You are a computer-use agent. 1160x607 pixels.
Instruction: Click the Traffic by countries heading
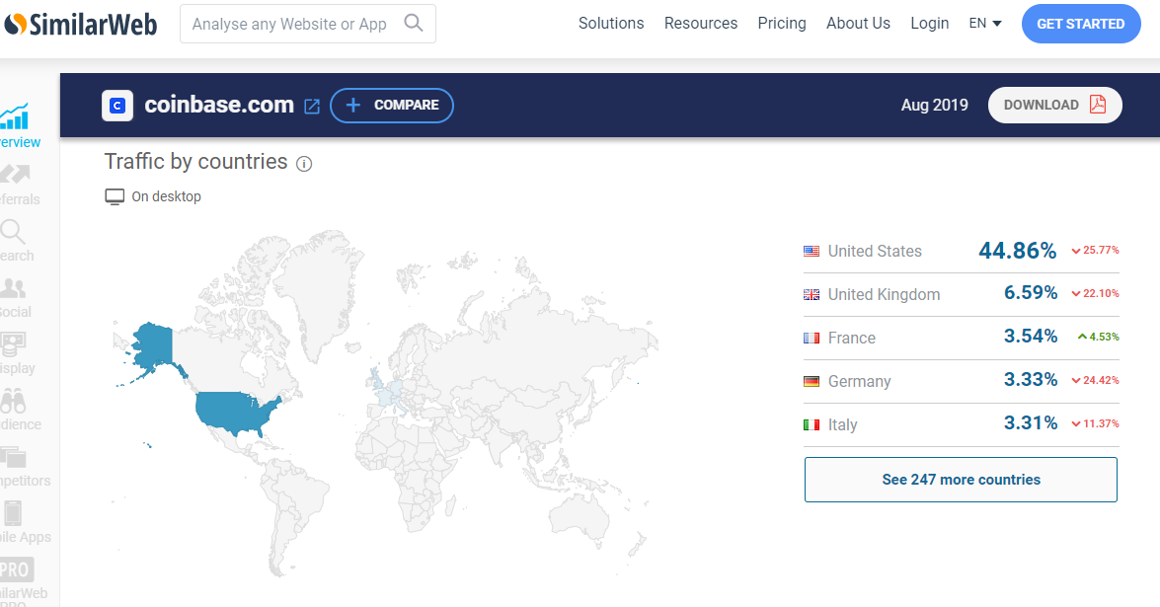pos(196,161)
